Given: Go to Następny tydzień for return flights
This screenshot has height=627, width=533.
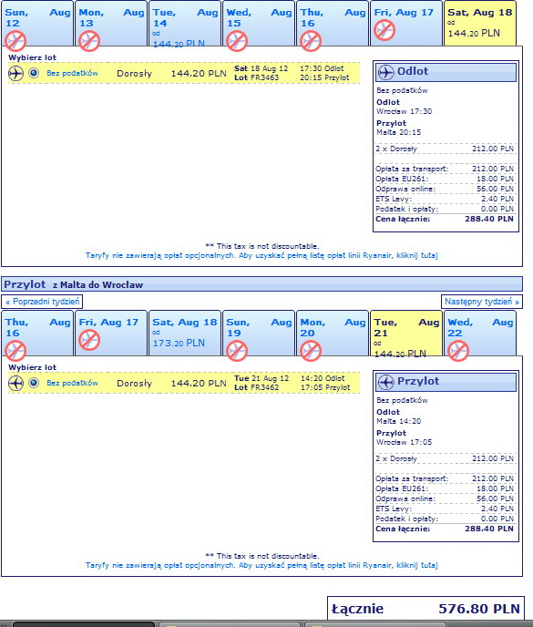Looking at the screenshot, I should click(x=482, y=302).
